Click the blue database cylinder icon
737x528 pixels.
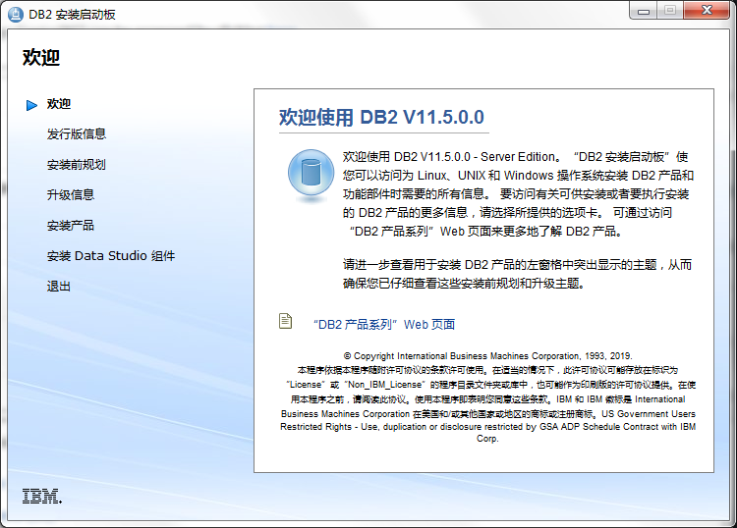tap(311, 174)
